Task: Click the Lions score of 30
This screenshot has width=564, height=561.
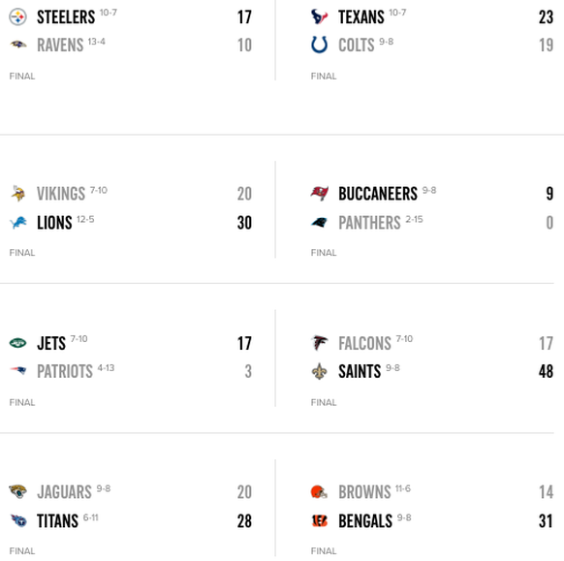Action: coord(244,223)
